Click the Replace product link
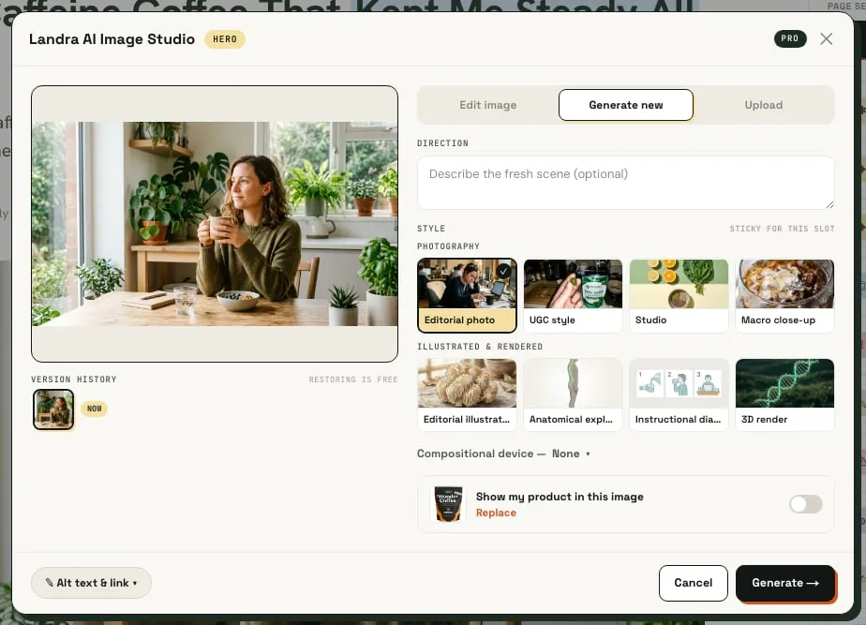Screen dimensions: 866x625 tap(496, 513)
